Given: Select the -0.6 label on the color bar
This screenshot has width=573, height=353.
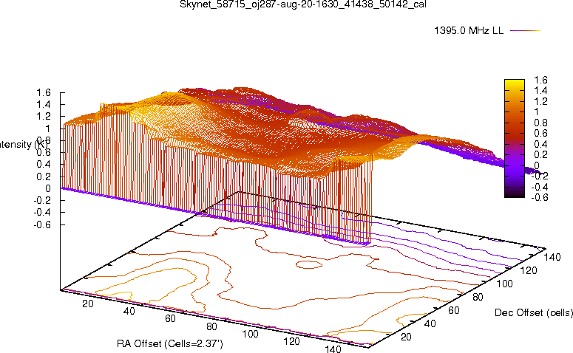Looking at the screenshot, I should [540, 197].
